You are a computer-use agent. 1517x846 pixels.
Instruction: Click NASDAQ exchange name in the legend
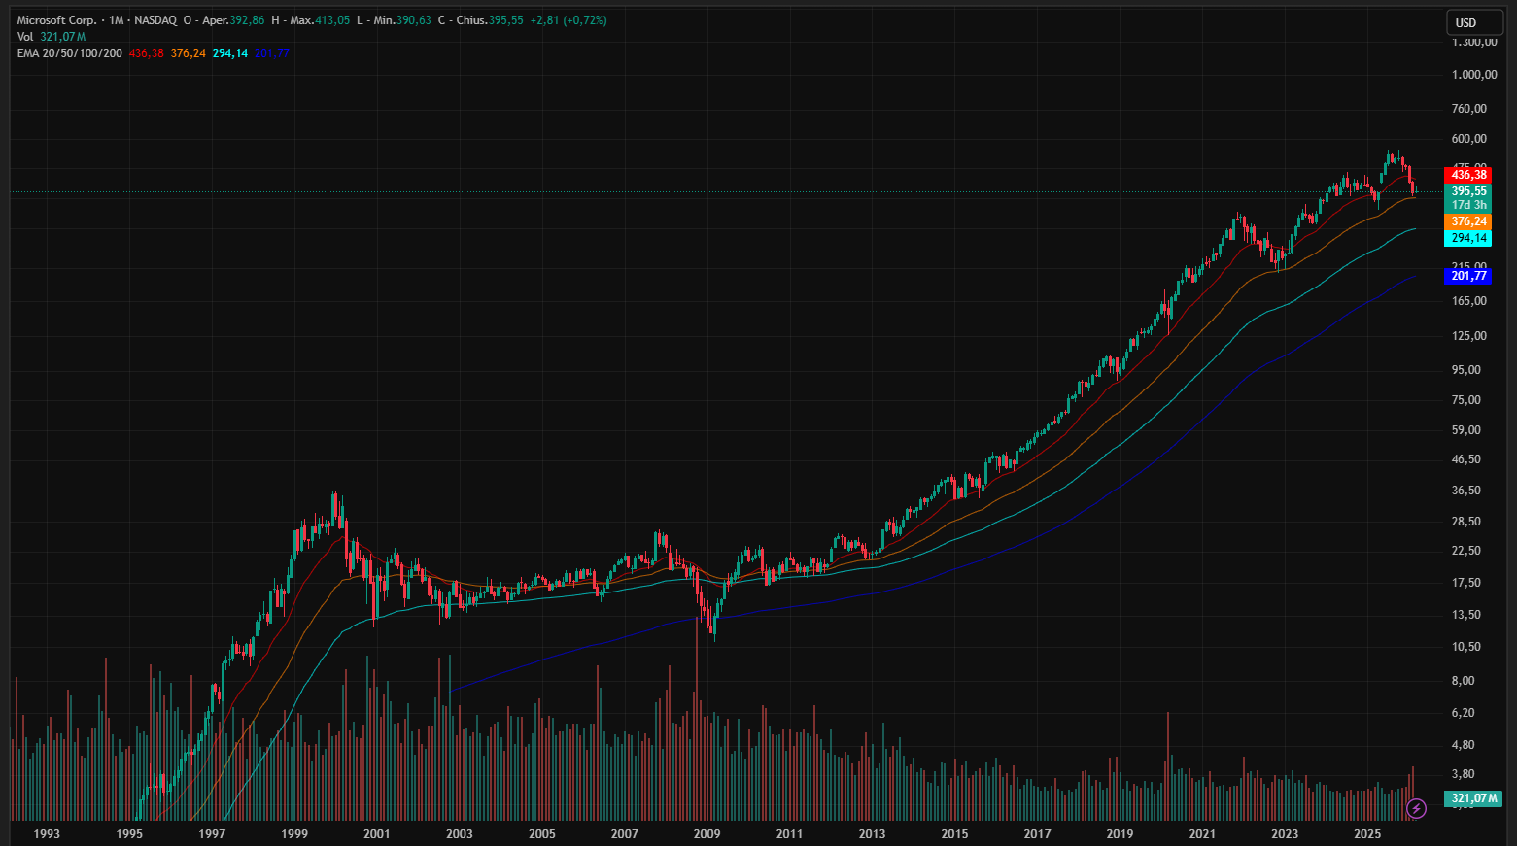coord(155,20)
